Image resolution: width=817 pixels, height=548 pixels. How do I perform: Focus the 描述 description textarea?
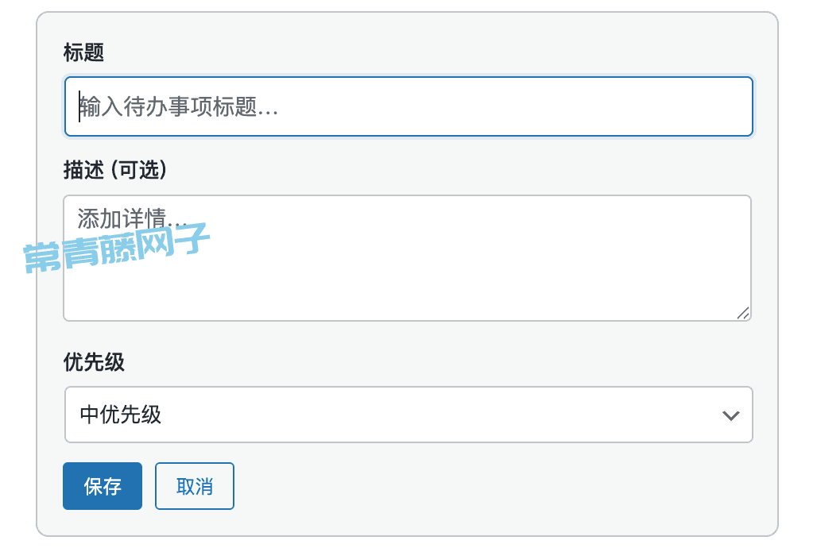point(407,258)
